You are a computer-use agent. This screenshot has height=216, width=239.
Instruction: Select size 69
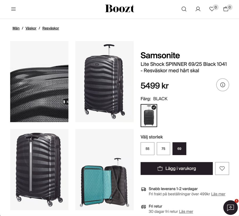(x=179, y=149)
